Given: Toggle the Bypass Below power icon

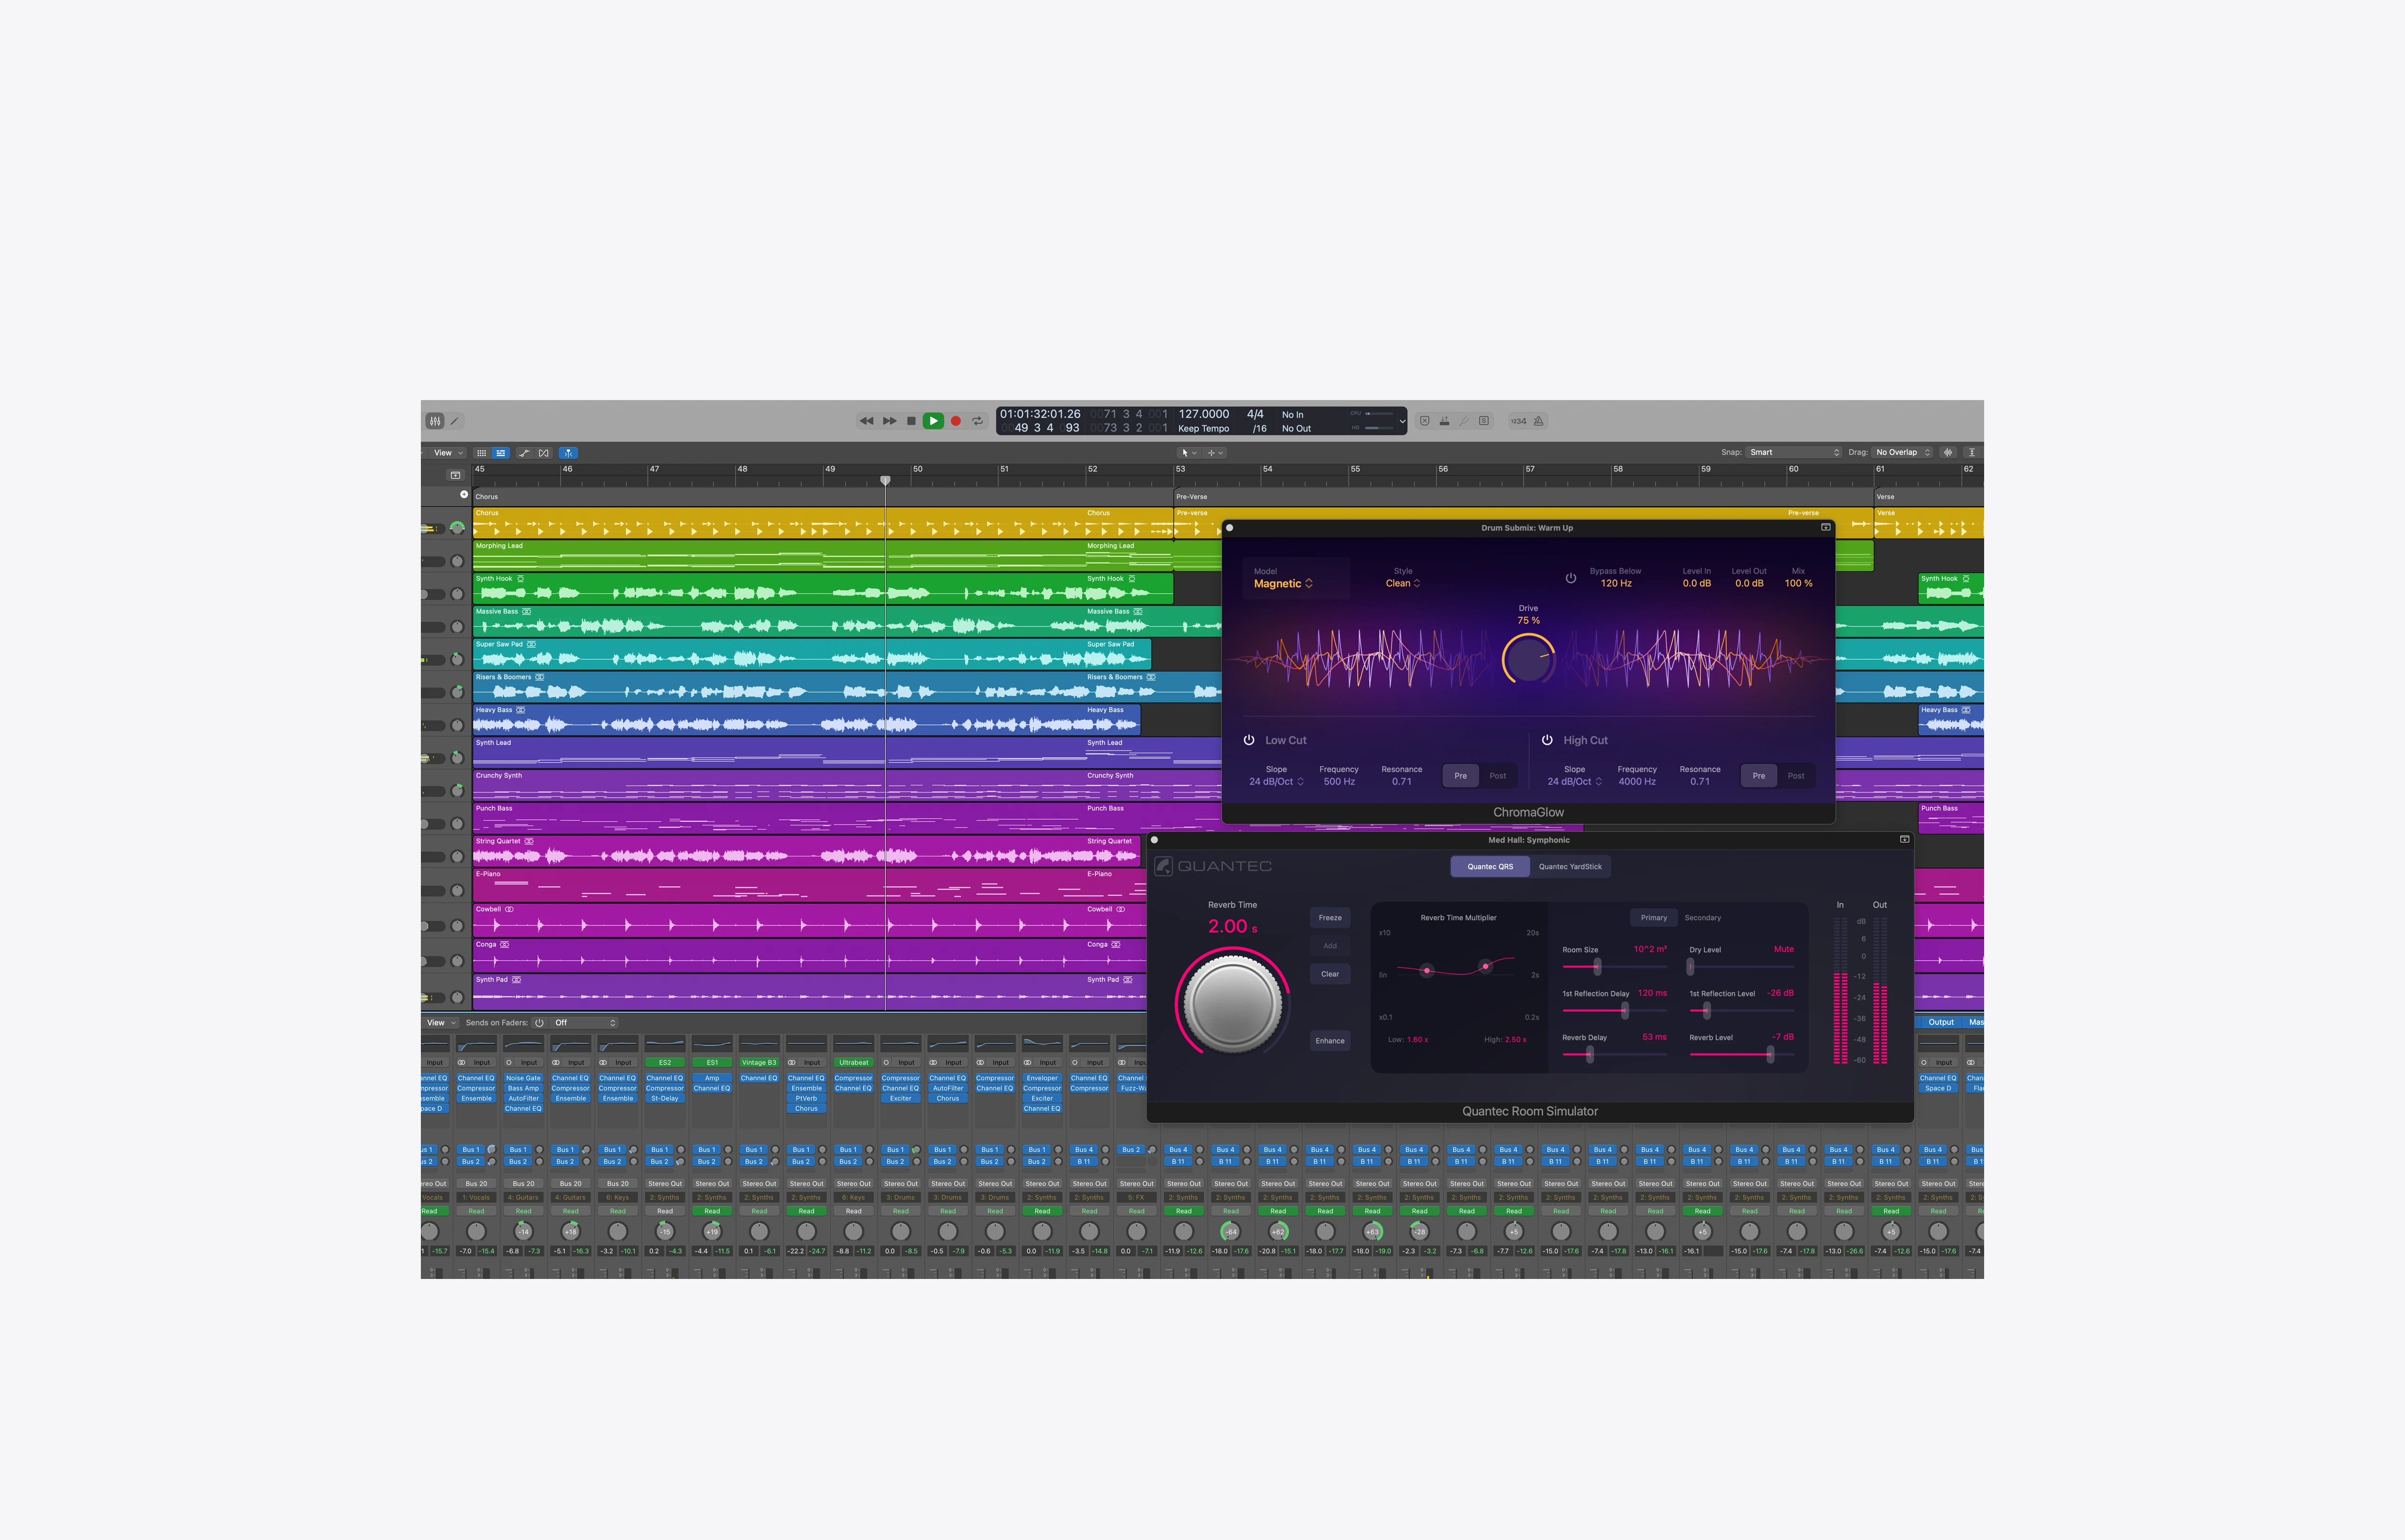Looking at the screenshot, I should (1571, 578).
